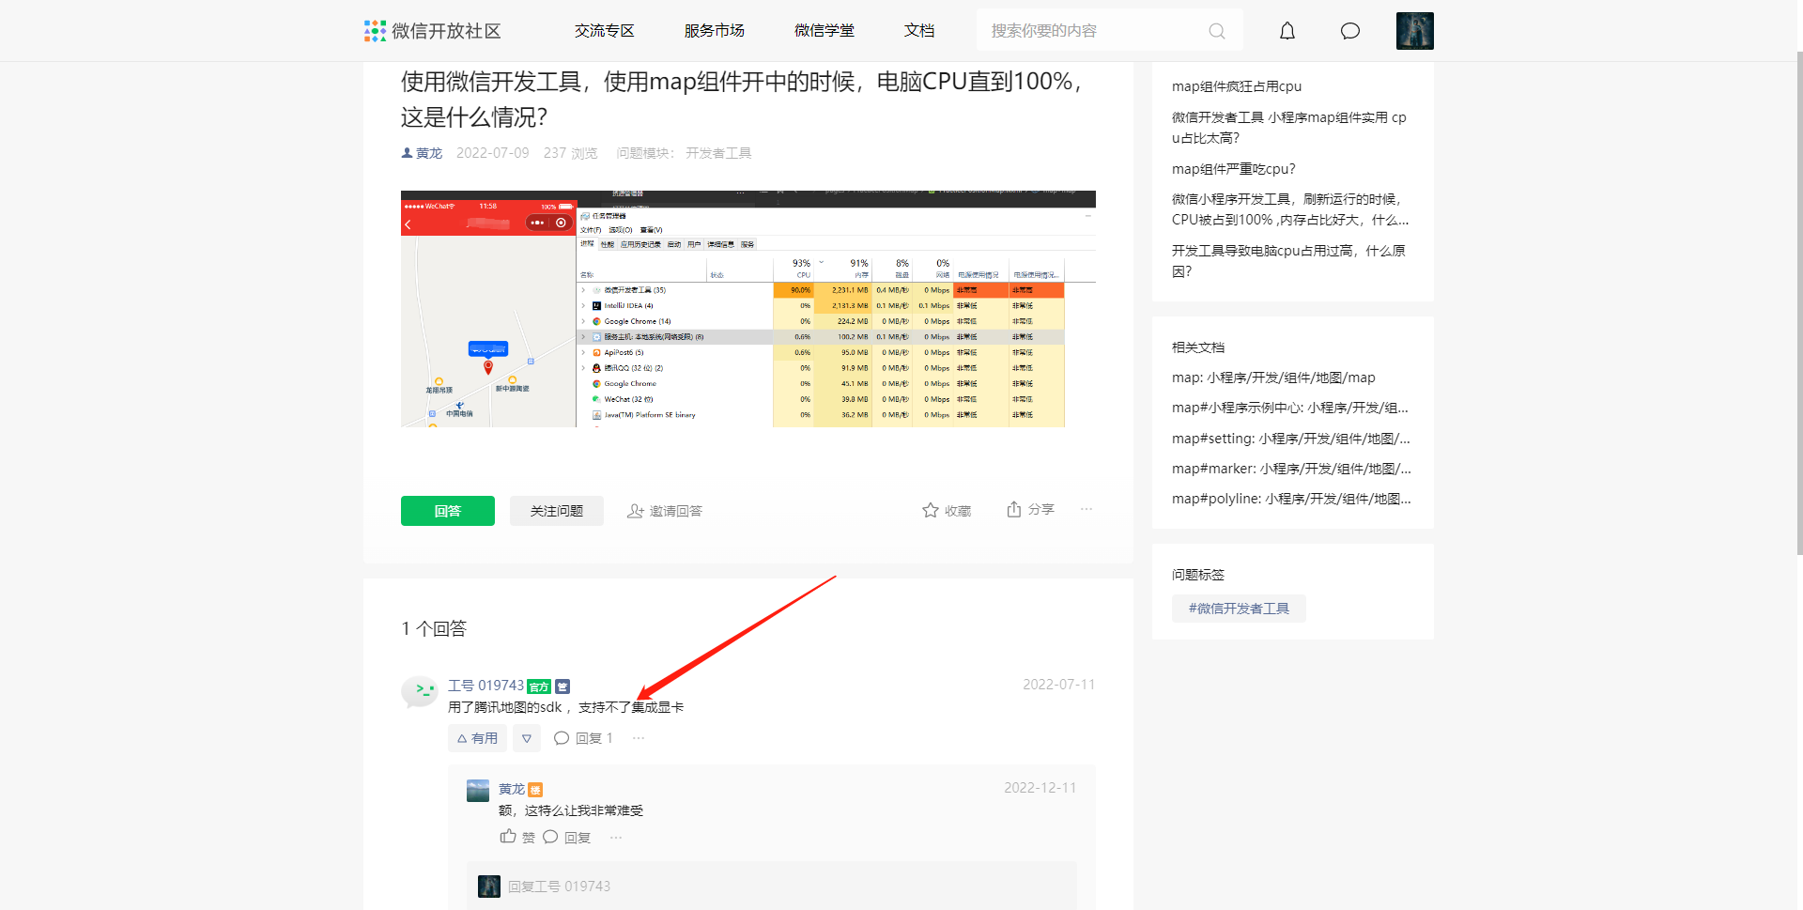The width and height of the screenshot is (1803, 910).
Task: Open question 微信开发者工具 小程序map组件实用 cpu占比太高?
Action: pos(1289,128)
